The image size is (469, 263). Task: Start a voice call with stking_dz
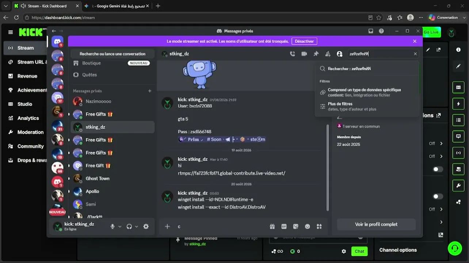click(293, 54)
